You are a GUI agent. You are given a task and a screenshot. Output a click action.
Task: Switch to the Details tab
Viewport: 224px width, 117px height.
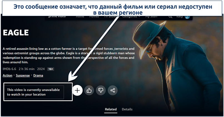pos(127,109)
